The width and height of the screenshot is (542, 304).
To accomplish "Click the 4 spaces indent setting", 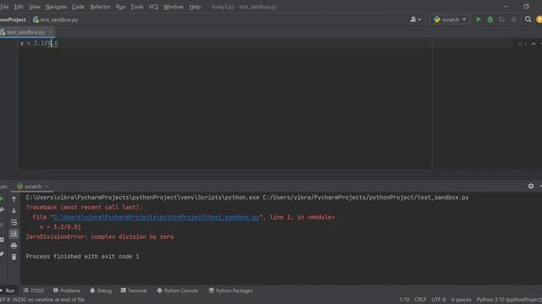I will [x=461, y=300].
